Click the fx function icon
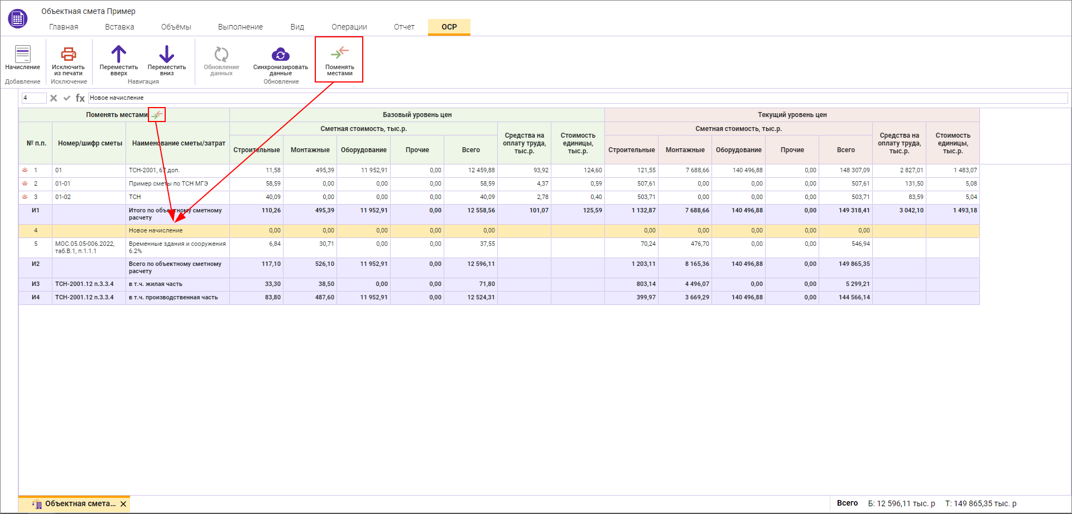The image size is (1072, 514). (x=80, y=98)
